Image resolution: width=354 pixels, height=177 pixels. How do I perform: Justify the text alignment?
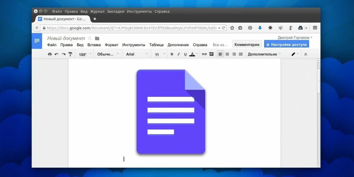241,54
